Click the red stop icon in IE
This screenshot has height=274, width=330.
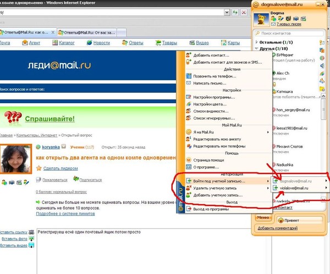point(244,13)
